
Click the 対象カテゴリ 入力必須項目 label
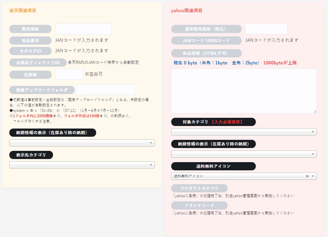pyautogui.click(x=213, y=122)
